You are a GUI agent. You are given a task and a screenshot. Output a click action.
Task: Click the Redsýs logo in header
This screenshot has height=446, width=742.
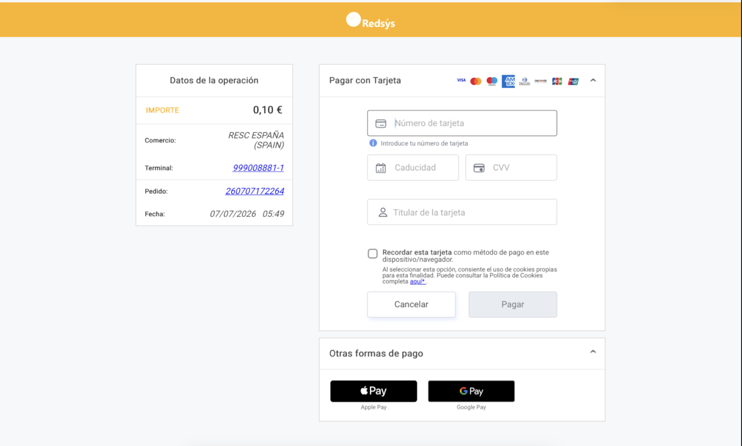coord(370,21)
